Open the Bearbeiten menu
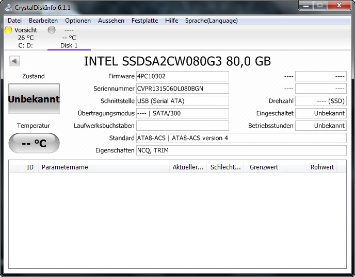 coord(43,21)
